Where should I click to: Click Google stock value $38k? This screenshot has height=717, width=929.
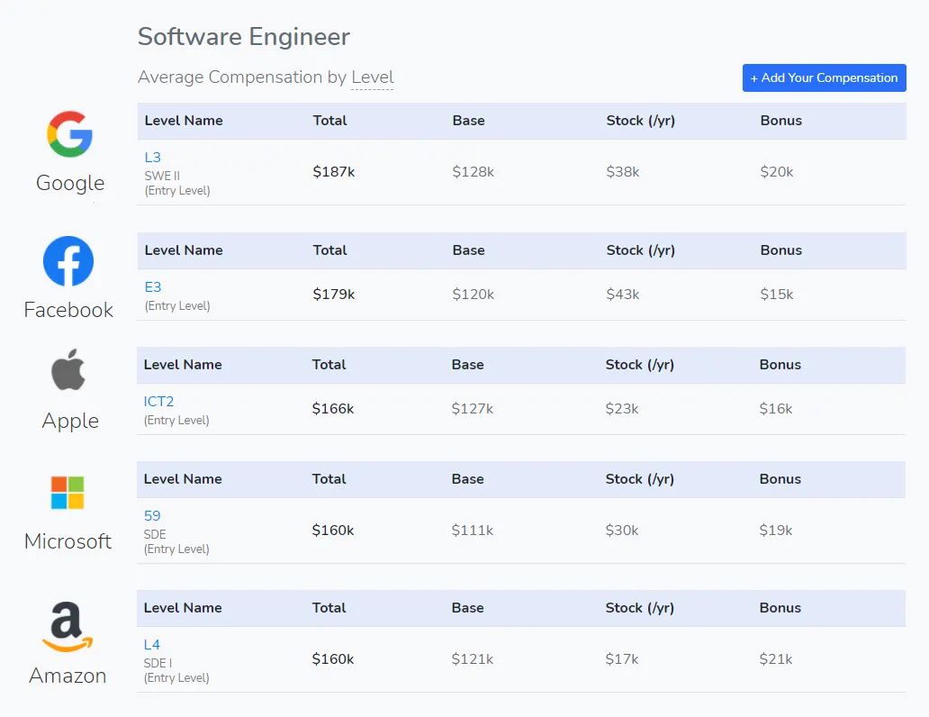(x=623, y=172)
